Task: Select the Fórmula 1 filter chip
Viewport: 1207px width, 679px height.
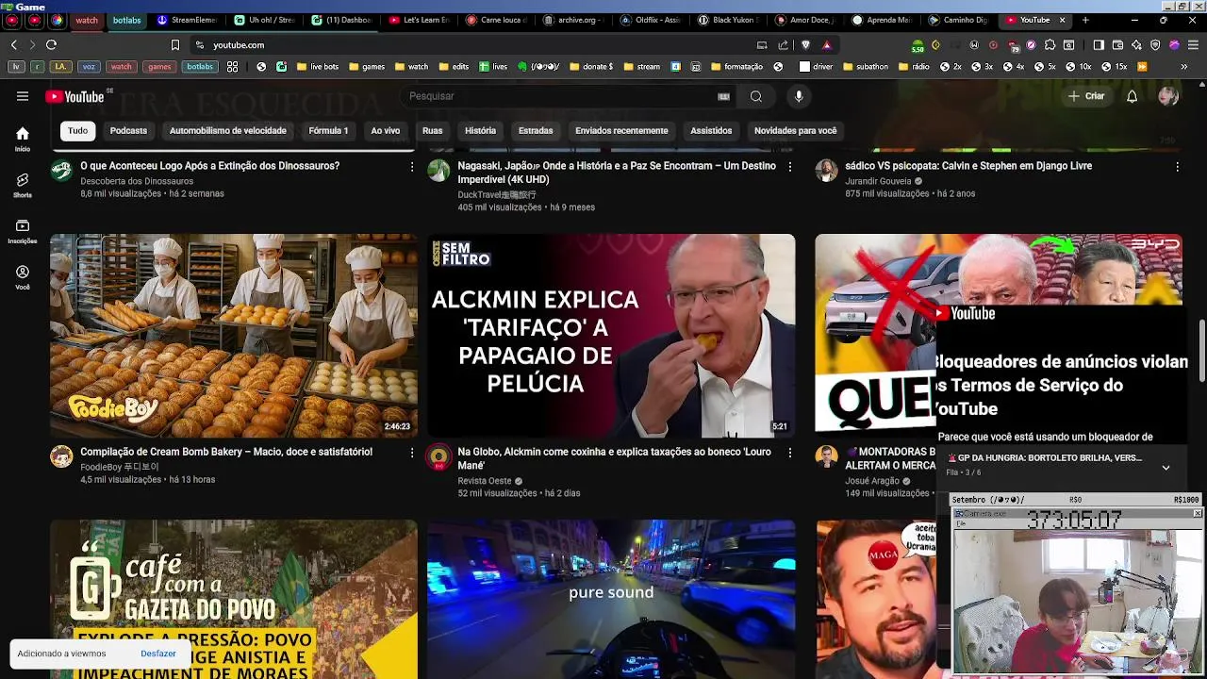Action: click(328, 131)
